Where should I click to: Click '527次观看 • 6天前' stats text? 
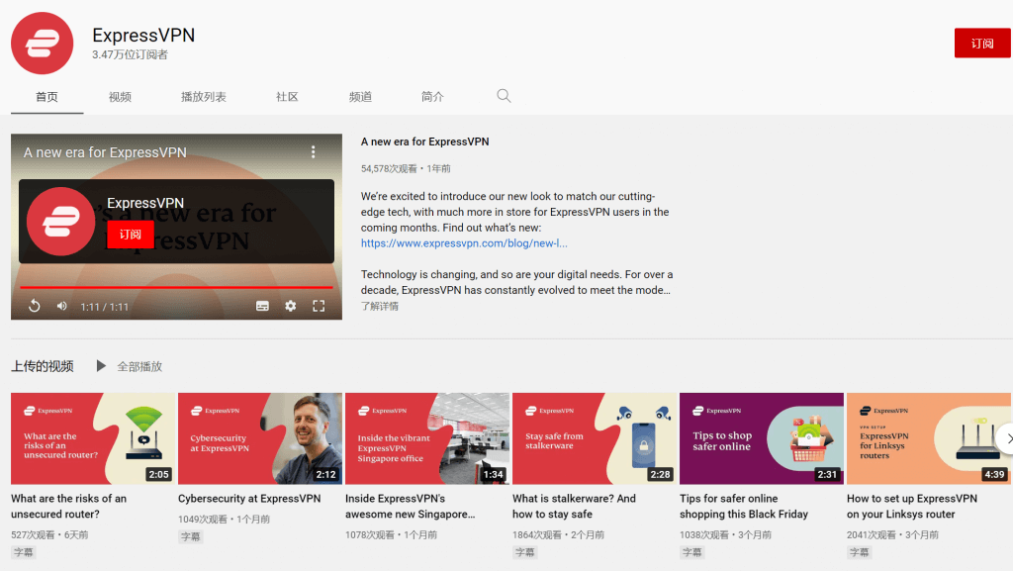49,534
